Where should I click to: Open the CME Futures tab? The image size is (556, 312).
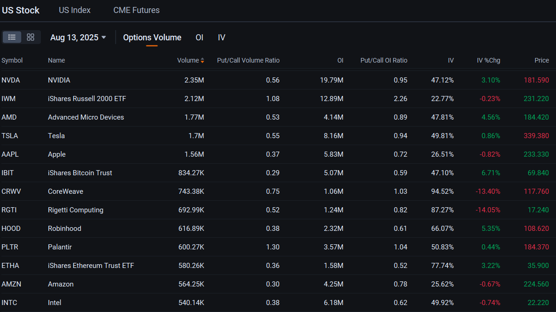click(137, 10)
